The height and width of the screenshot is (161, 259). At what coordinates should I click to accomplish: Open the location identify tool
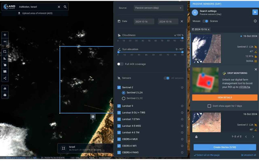point(5,65)
